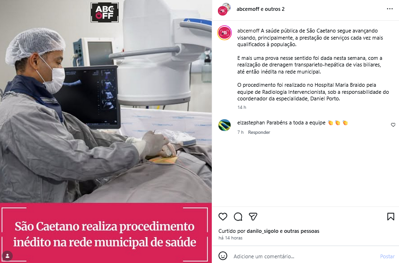Open the three-dots more options menu

(390, 9)
